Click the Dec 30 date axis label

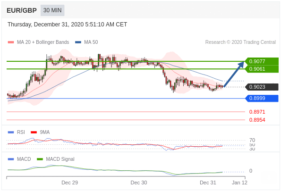139,183
